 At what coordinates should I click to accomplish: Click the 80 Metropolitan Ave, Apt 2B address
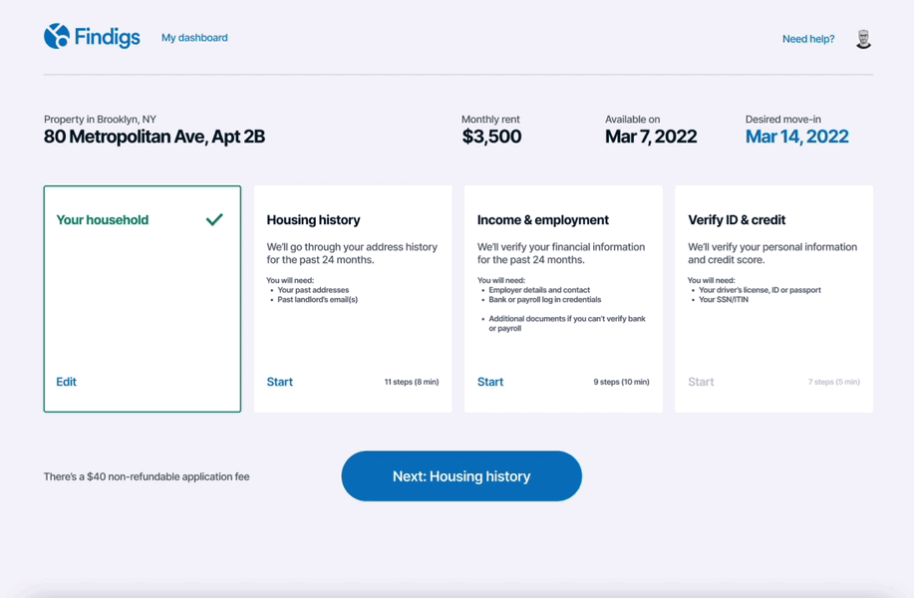coord(154,137)
